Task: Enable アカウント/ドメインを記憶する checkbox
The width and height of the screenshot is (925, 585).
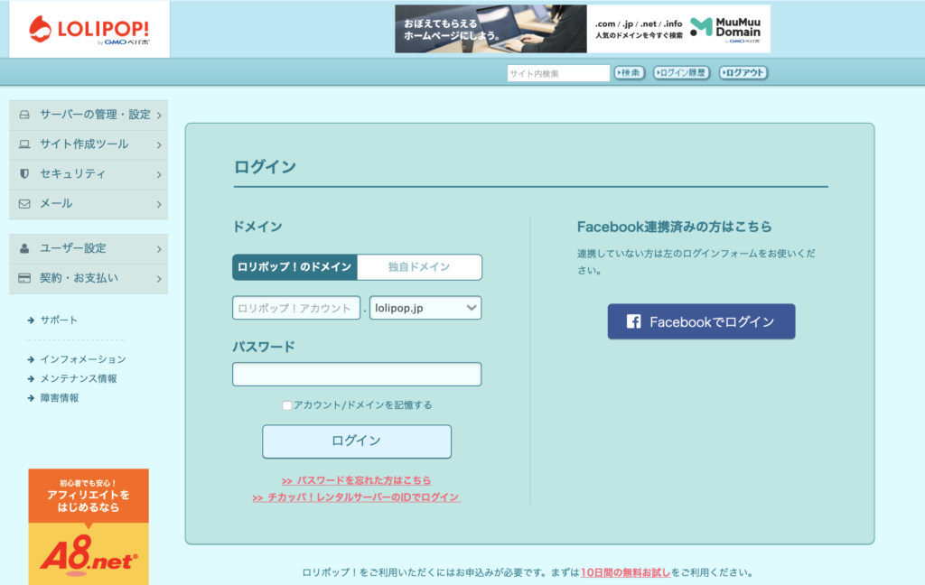Action: (x=287, y=405)
